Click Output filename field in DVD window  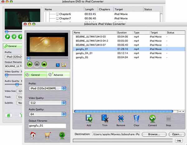pos(13,66)
